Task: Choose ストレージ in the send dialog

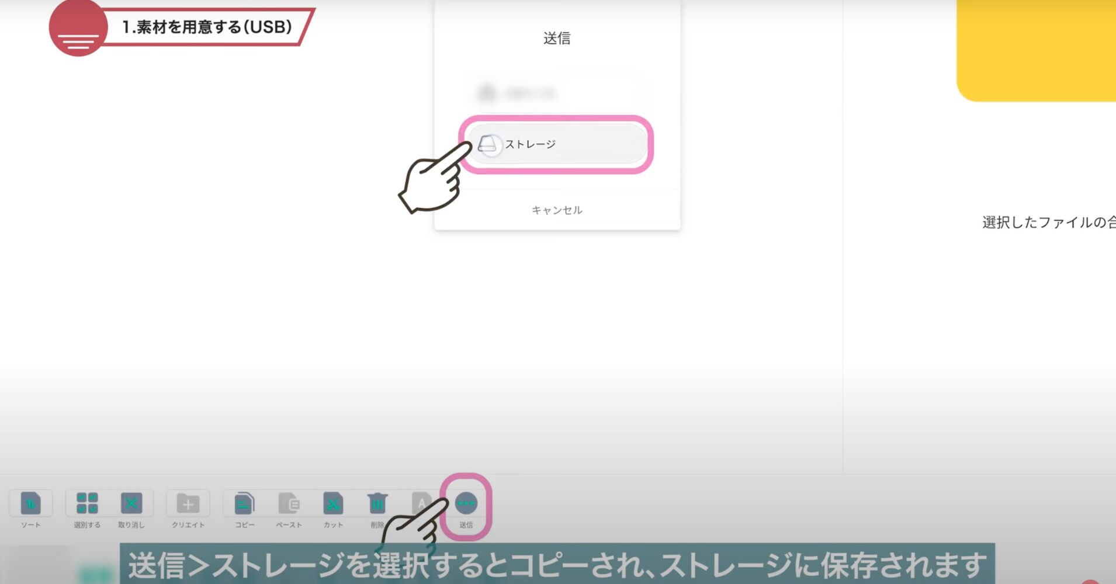Action: [x=557, y=144]
